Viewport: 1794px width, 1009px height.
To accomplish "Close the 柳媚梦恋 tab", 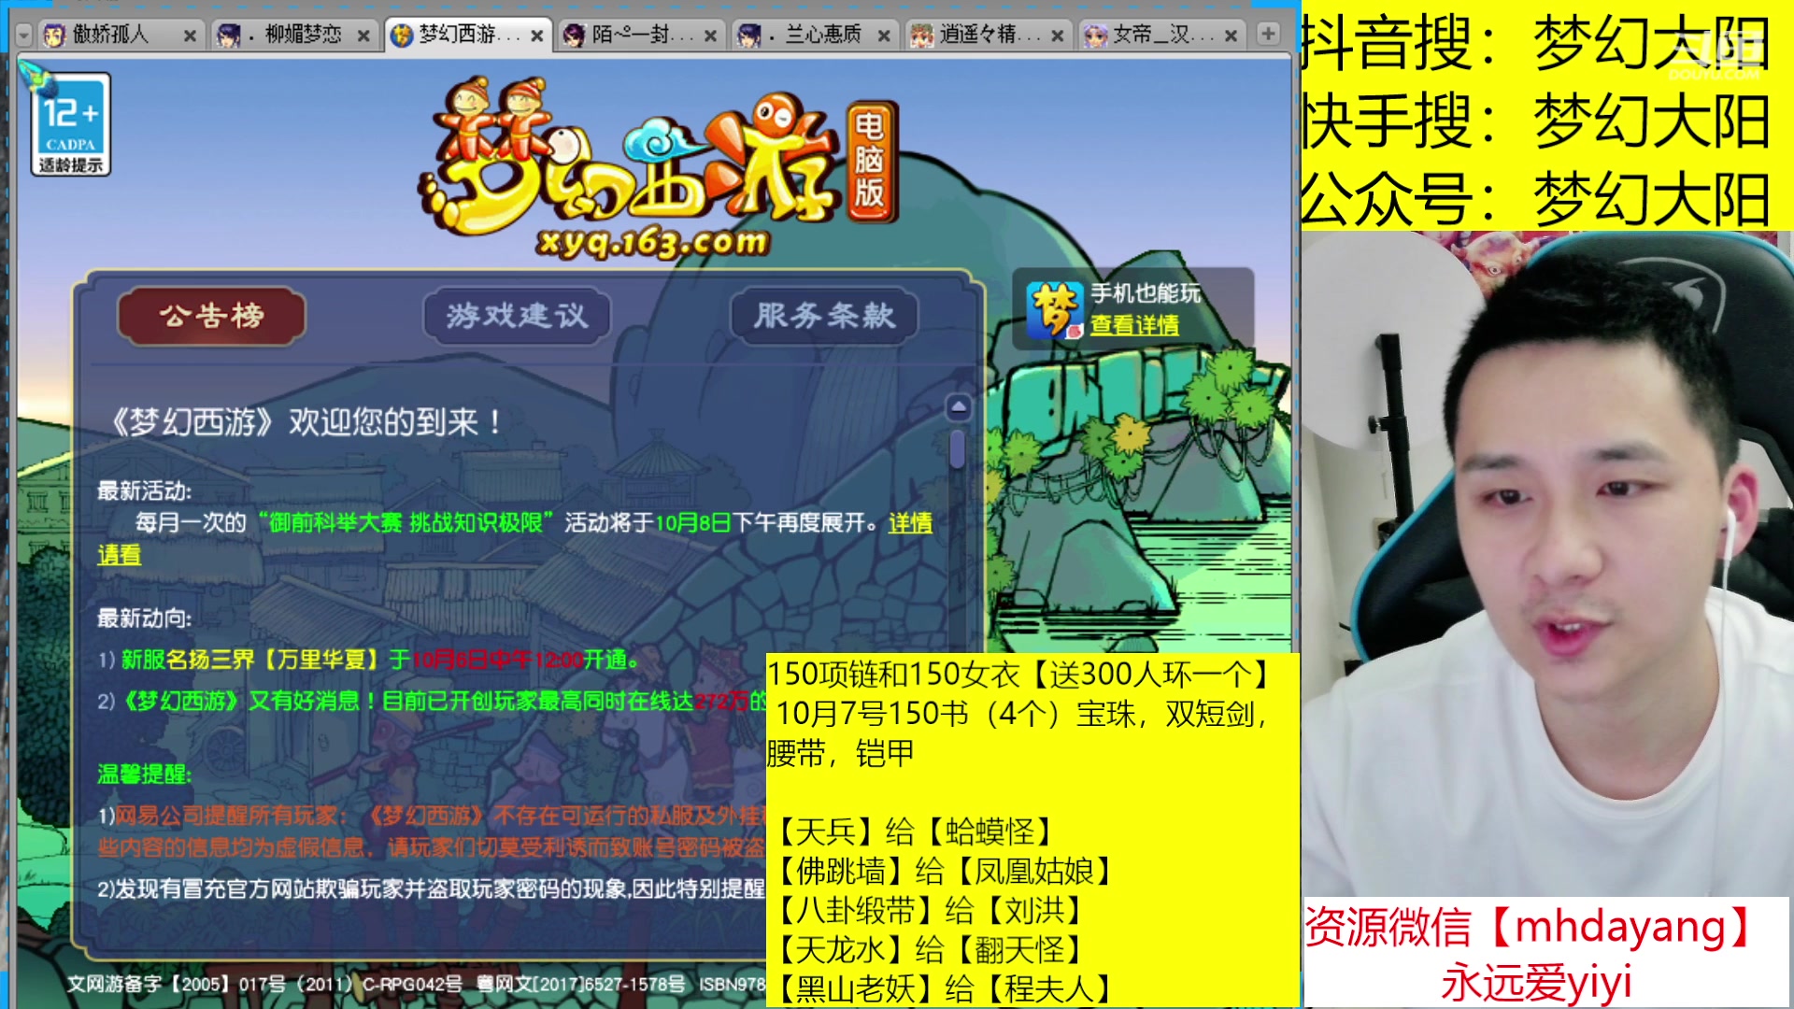I will (363, 36).
